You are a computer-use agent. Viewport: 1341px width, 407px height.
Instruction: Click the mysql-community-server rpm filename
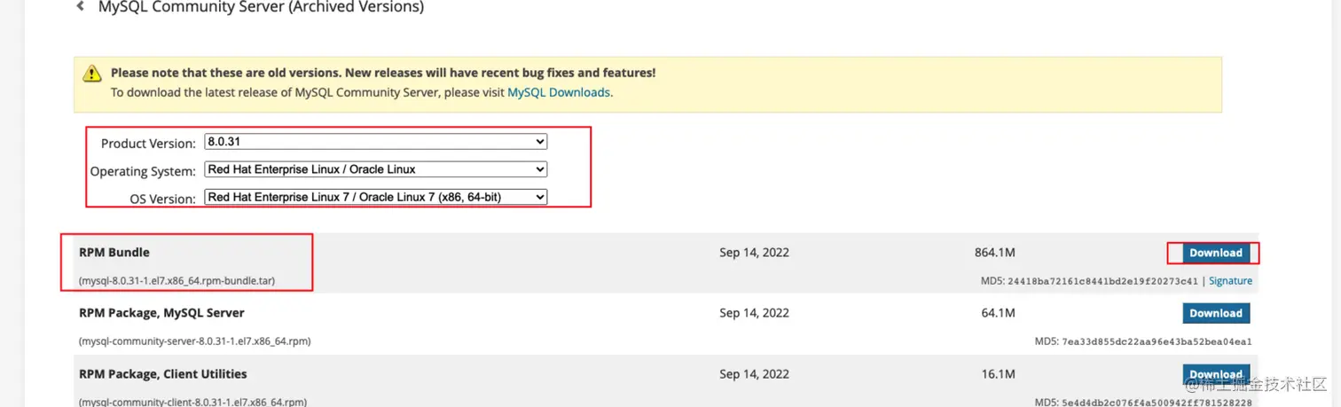click(194, 341)
